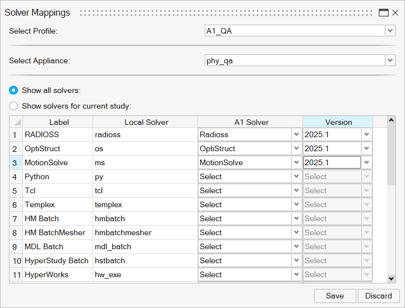Select row 7 HM Batch header
Viewport: 405px width, 308px height.
(x=16, y=218)
